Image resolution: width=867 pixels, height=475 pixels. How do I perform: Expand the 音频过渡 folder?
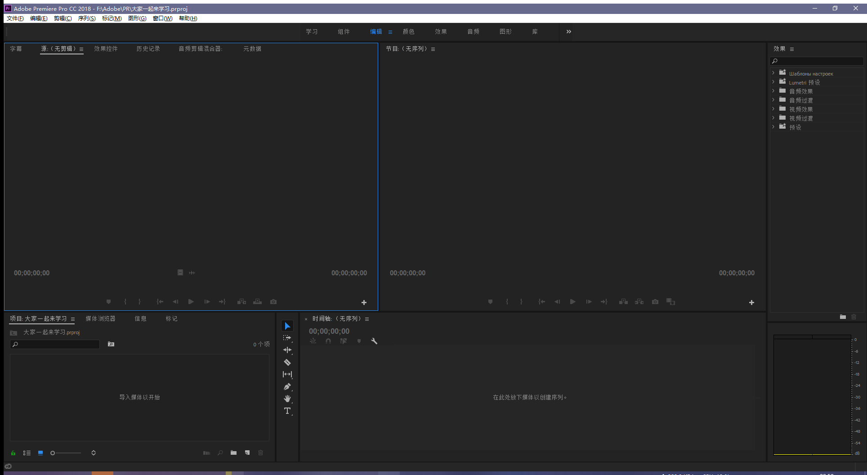(x=773, y=100)
